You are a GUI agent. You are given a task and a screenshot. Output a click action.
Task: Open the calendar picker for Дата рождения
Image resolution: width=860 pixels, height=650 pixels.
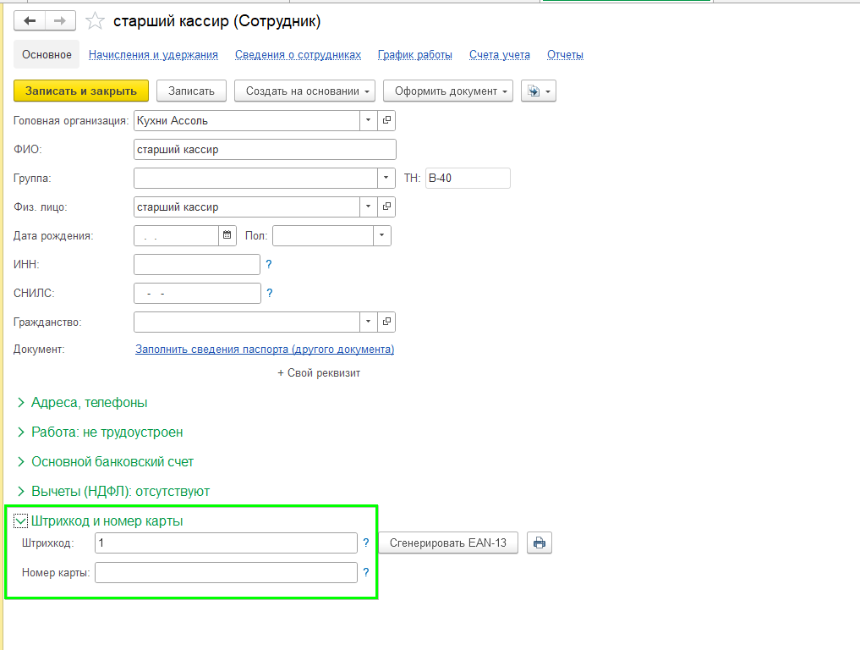pyautogui.click(x=227, y=236)
